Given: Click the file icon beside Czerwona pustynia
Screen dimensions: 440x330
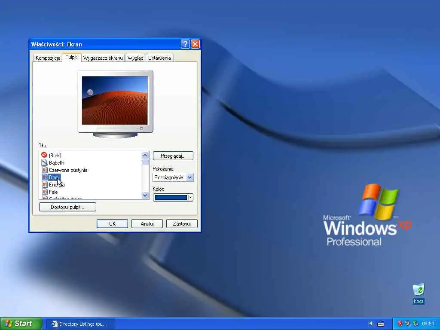Looking at the screenshot, I should pyautogui.click(x=45, y=170).
